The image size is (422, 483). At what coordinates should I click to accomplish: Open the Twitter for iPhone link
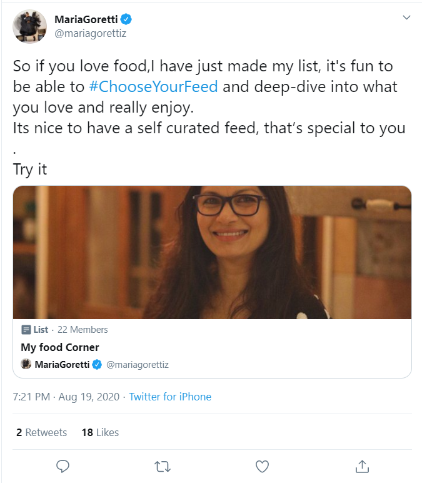click(x=170, y=397)
